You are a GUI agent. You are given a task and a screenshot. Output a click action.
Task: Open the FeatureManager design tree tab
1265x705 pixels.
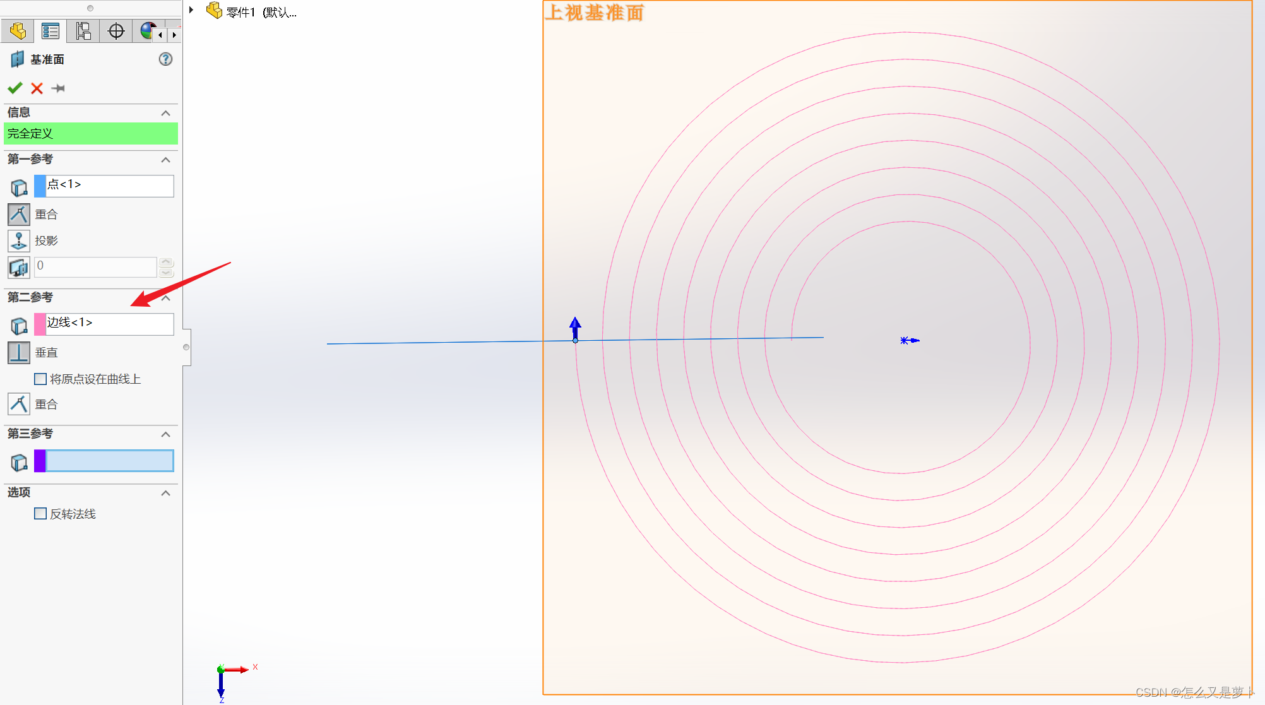(x=18, y=31)
